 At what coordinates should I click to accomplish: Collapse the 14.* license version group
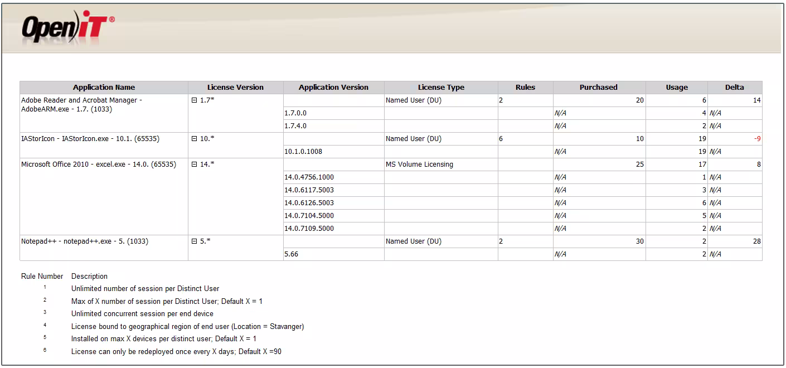tap(195, 164)
